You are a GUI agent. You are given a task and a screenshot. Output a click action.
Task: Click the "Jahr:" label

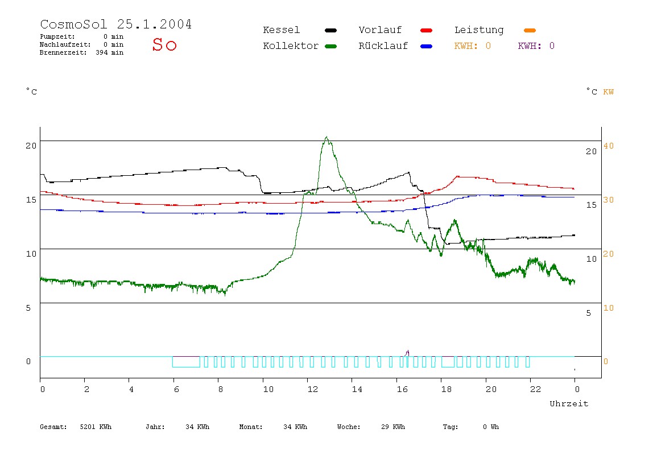click(x=155, y=427)
